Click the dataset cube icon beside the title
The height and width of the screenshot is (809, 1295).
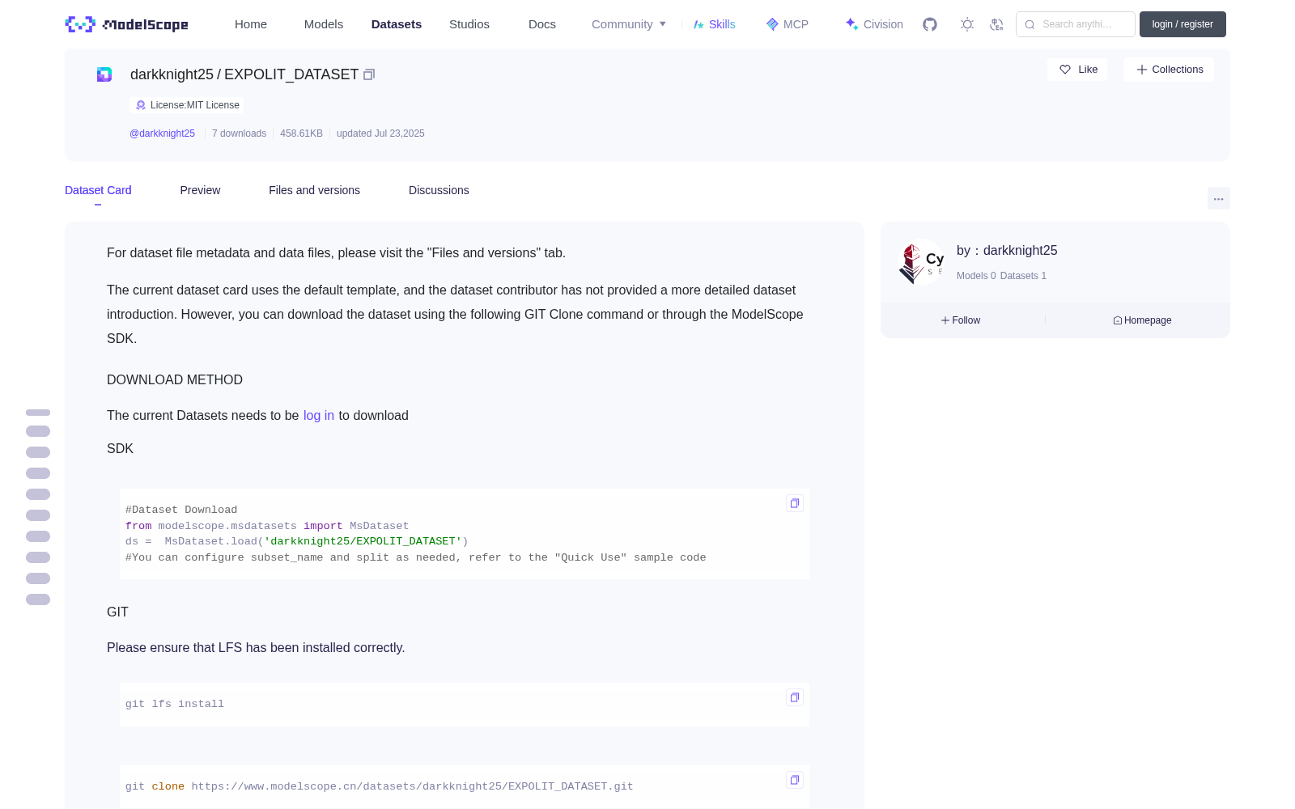click(x=104, y=74)
